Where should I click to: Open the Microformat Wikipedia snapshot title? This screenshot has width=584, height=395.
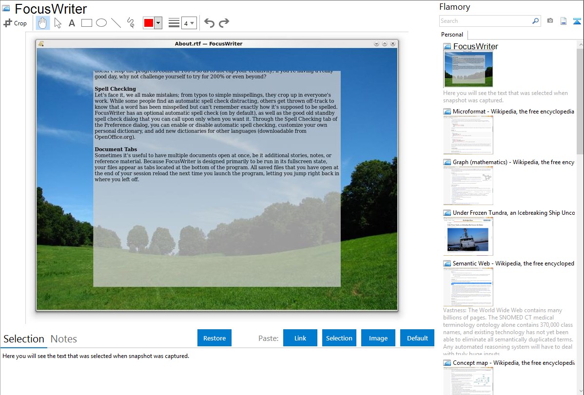point(513,112)
